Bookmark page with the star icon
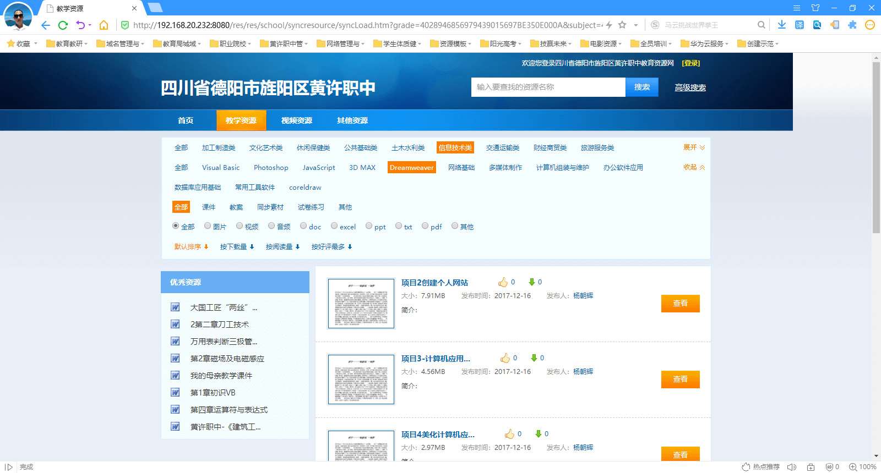The width and height of the screenshot is (881, 473). (x=622, y=25)
